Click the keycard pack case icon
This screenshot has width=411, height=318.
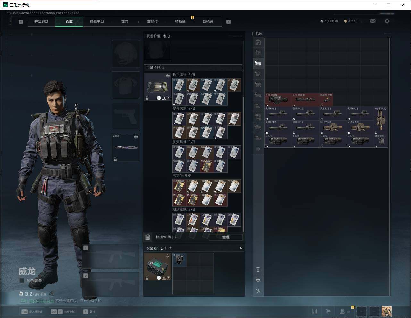pyautogui.click(x=157, y=87)
